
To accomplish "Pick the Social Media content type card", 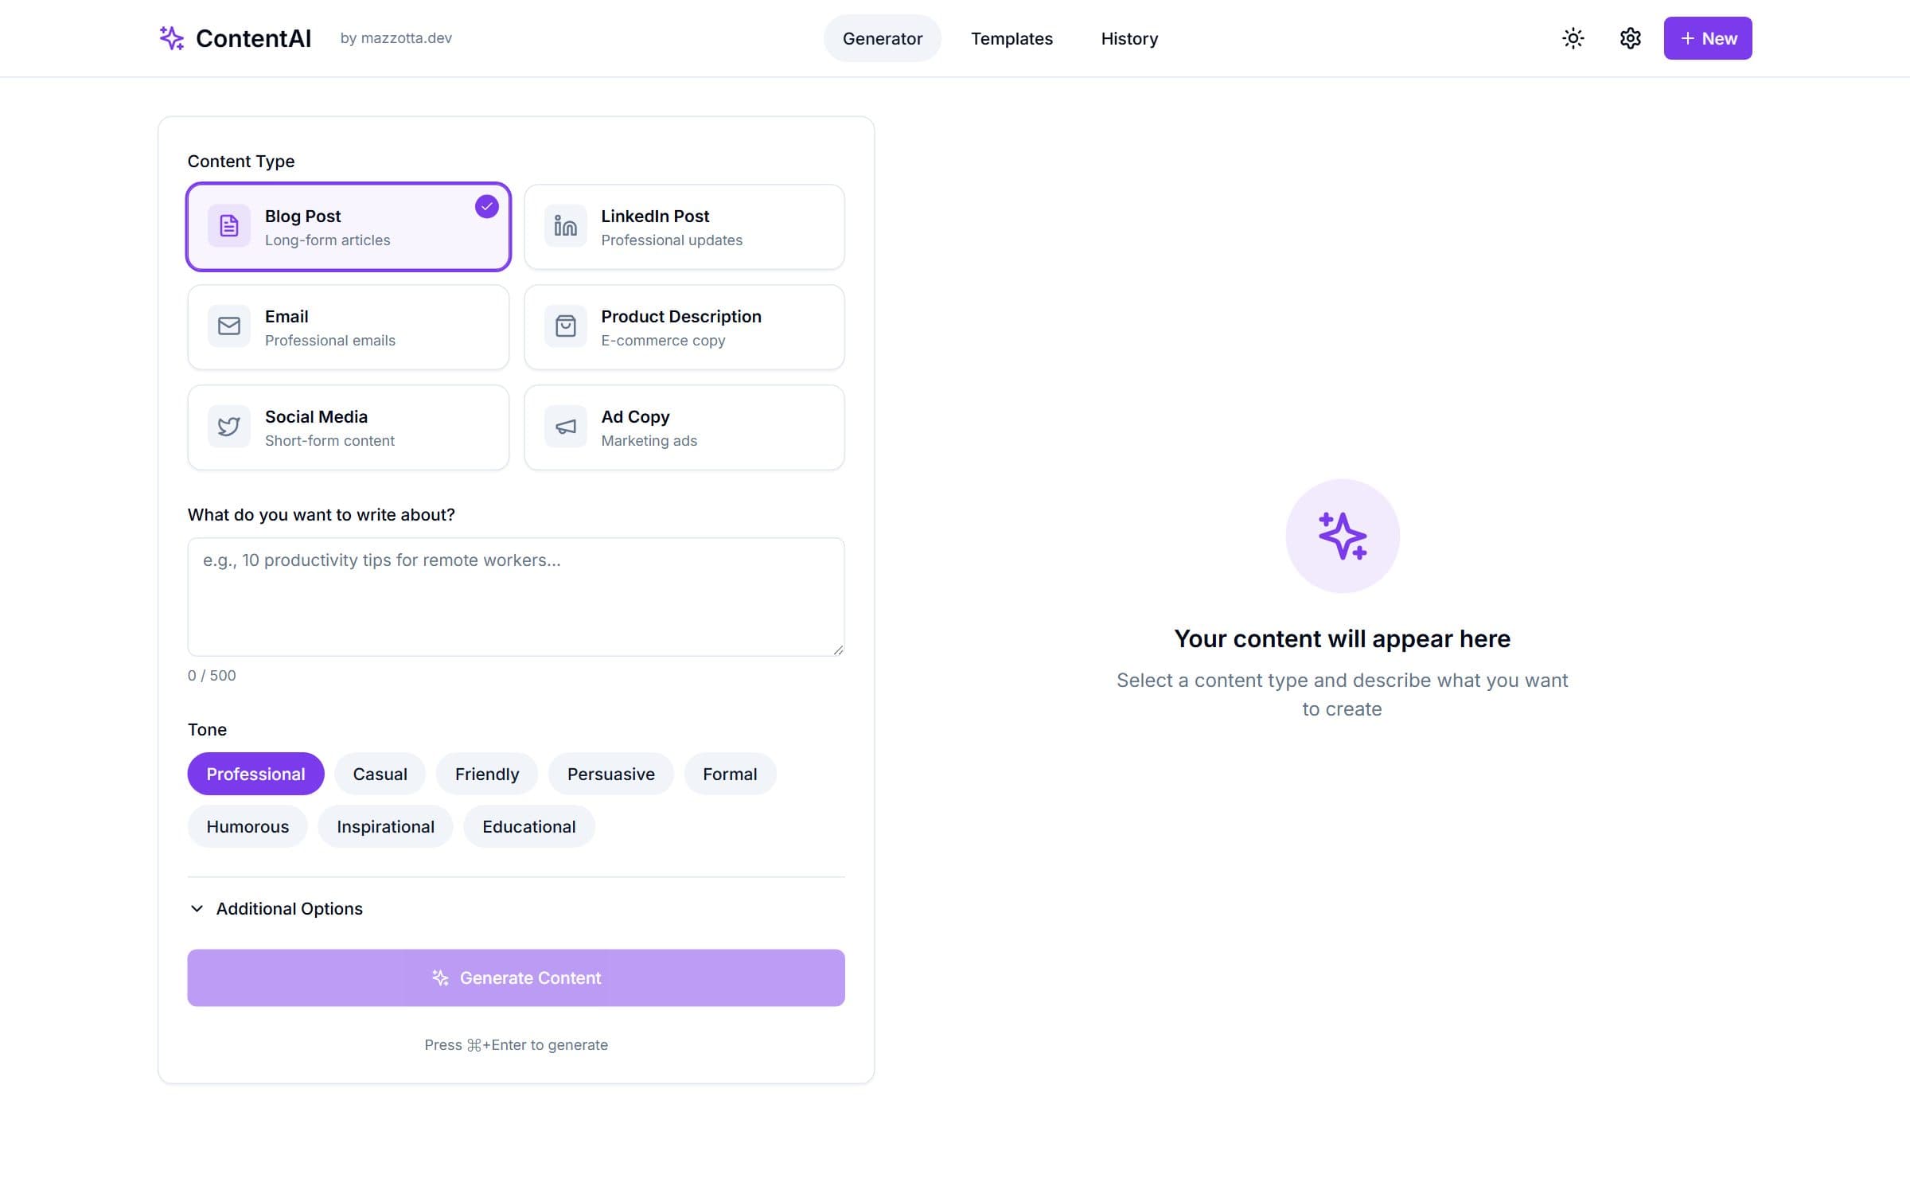I will click(x=349, y=427).
